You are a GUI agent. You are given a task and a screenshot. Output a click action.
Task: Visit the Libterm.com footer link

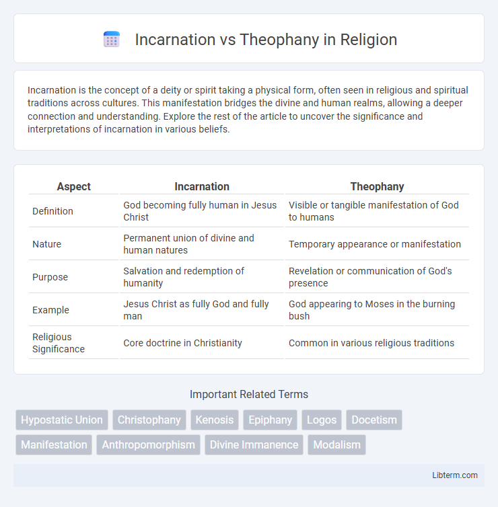455,475
